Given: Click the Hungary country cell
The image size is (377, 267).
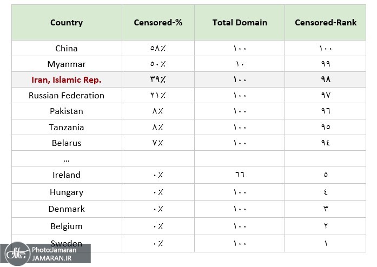Looking at the screenshot, I should point(67,192).
